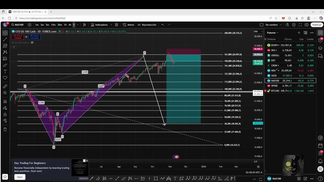The image size is (324, 182).
Task: Add symbol to compare with plus icon
Action: (x=30, y=25)
